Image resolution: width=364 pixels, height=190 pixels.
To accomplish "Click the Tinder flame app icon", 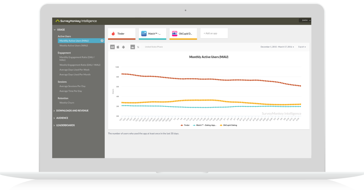I will (x=113, y=34).
